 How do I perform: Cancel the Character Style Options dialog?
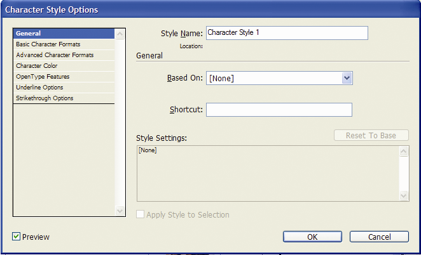379,237
